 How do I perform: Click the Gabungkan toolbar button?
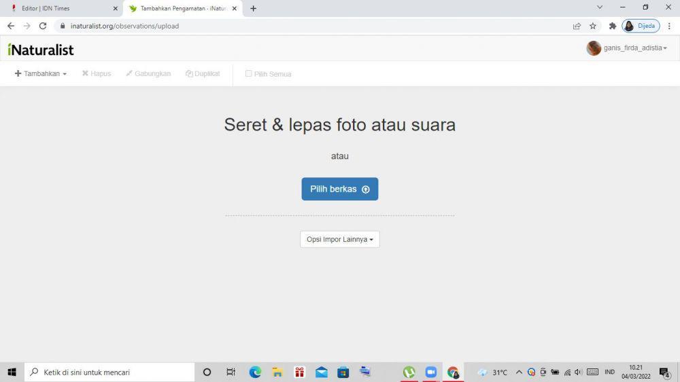(148, 73)
